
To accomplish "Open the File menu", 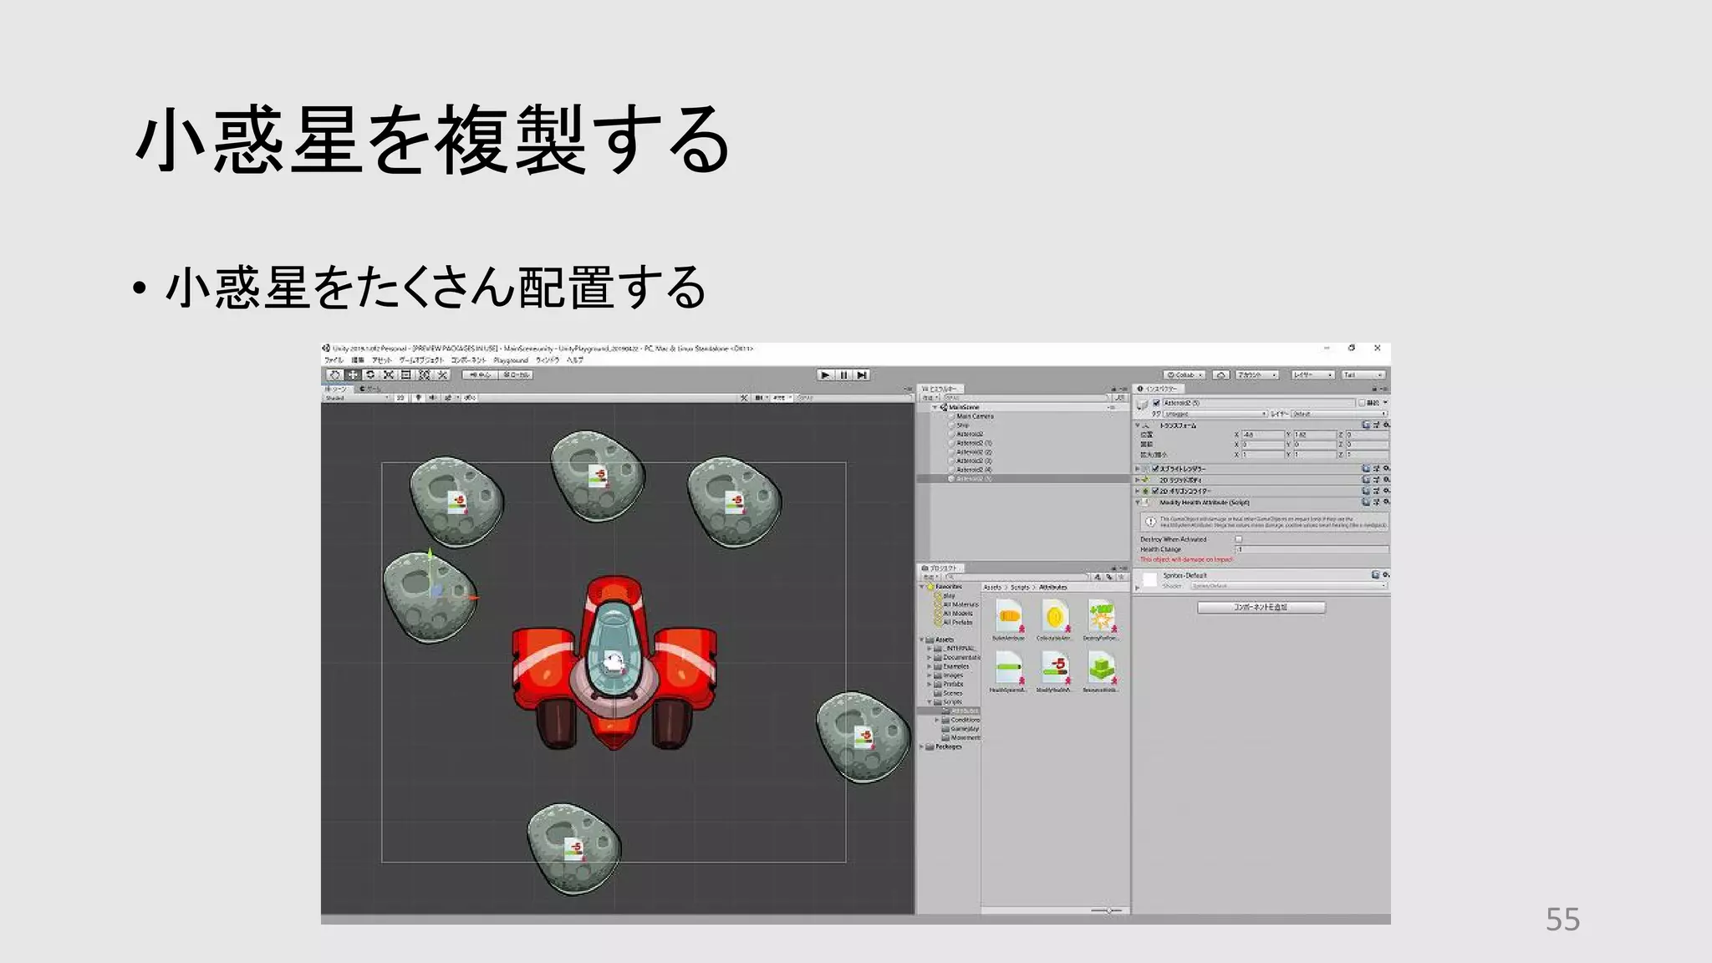I will click(334, 360).
